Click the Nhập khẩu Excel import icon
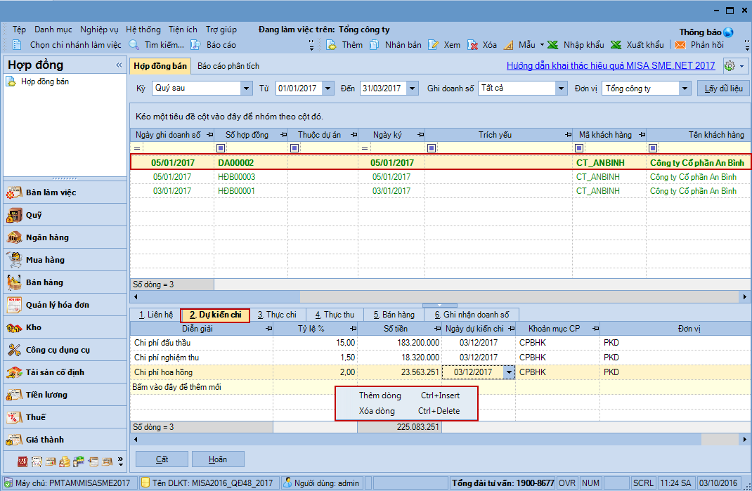The width and height of the screenshot is (752, 491). pyautogui.click(x=553, y=45)
